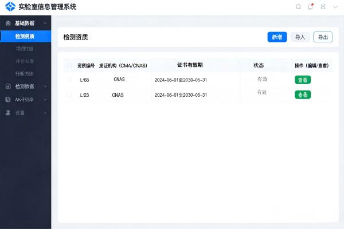Click the 资质编号 column header
344x229 pixels.
pyautogui.click(x=86, y=65)
